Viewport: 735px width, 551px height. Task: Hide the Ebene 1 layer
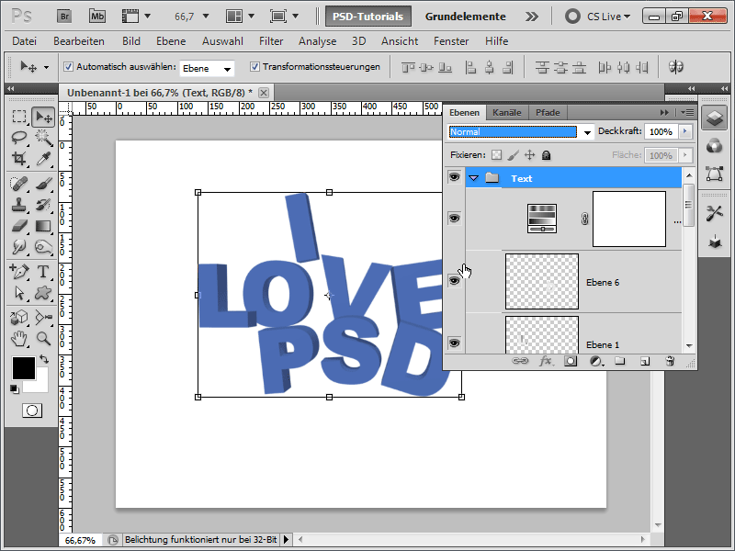[454, 343]
